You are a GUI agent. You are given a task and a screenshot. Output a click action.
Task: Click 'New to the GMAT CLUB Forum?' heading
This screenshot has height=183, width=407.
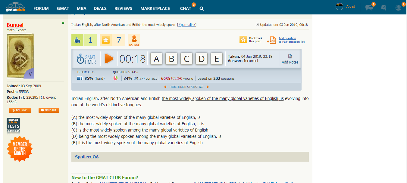coord(105,178)
